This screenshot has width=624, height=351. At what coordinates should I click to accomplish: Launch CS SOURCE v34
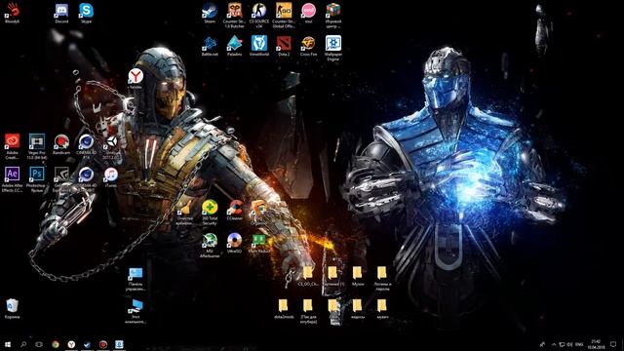pyautogui.click(x=259, y=16)
